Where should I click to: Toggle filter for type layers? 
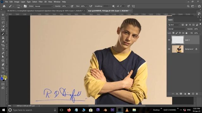pos(190,25)
